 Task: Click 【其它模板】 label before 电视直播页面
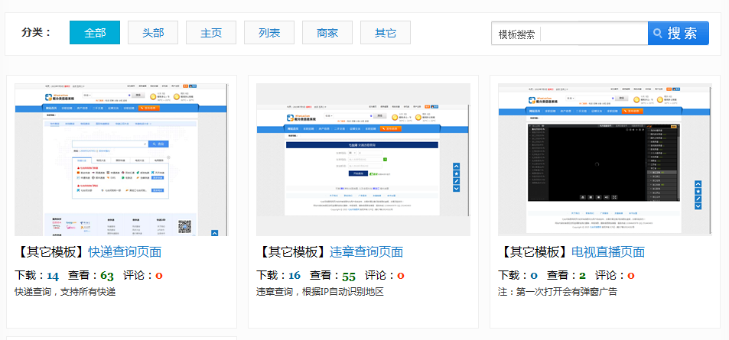tap(535, 252)
